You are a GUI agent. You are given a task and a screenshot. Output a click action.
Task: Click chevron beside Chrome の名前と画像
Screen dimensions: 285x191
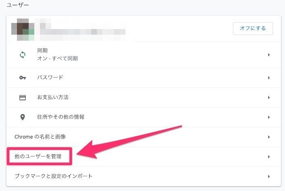[x=269, y=137]
